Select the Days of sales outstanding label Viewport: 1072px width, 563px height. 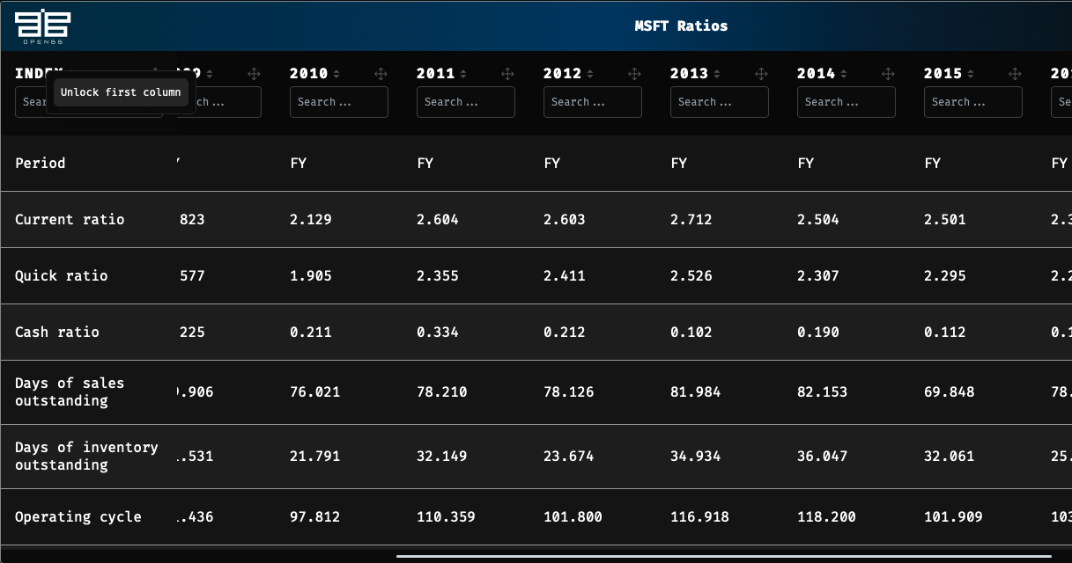pos(70,391)
